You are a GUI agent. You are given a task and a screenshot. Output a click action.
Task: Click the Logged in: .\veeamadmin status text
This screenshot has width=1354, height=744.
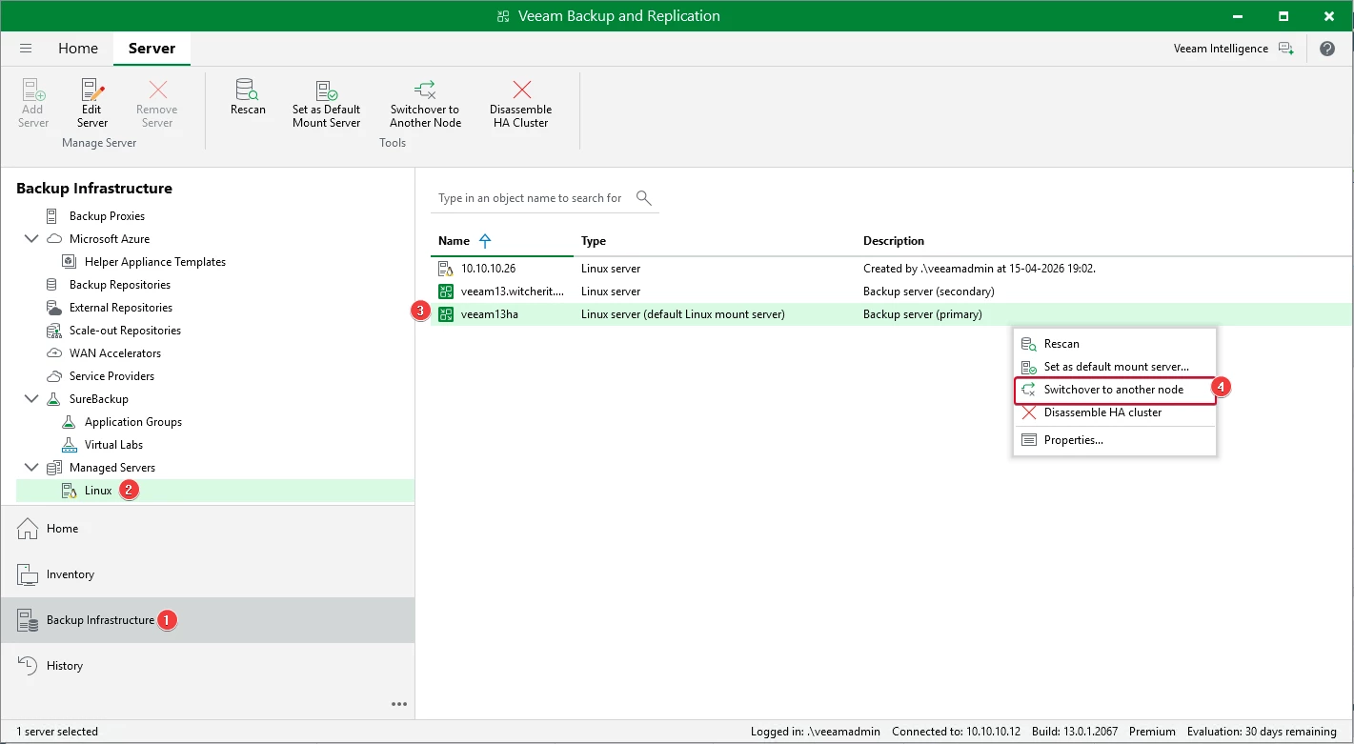point(816,732)
